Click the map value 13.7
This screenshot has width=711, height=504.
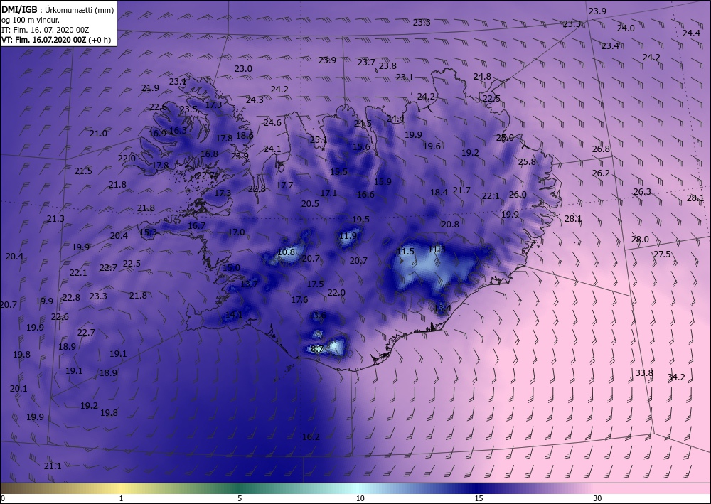click(249, 284)
